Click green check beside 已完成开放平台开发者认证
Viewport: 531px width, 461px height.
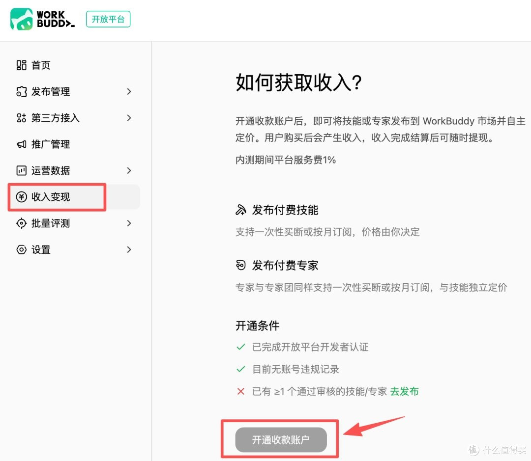[x=241, y=347]
